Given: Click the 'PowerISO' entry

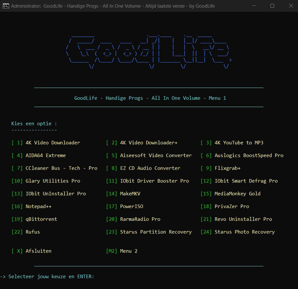Looking at the screenshot, I should click(125, 206).
